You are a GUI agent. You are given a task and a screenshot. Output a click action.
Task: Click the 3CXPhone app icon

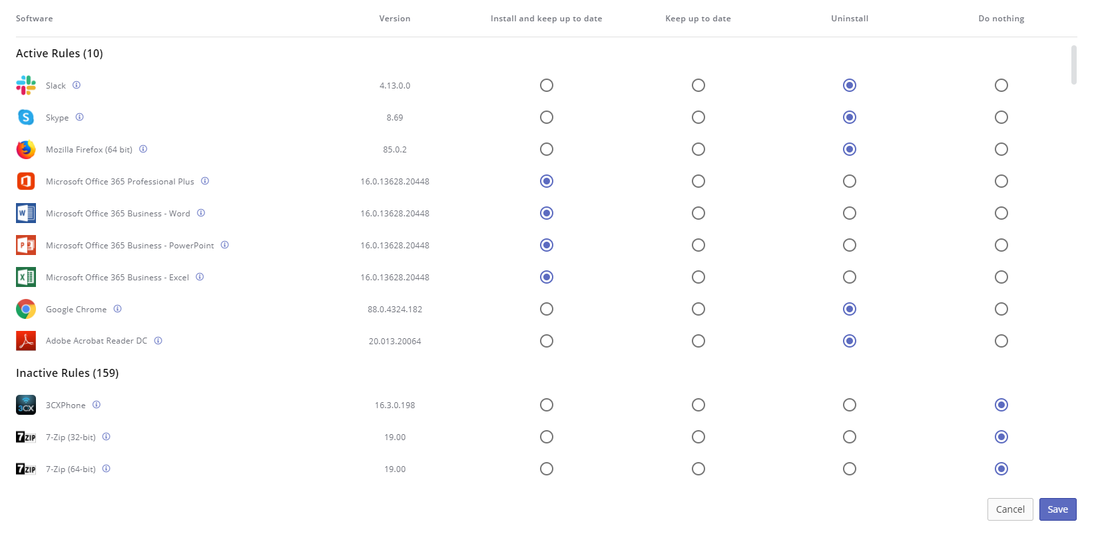(26, 405)
